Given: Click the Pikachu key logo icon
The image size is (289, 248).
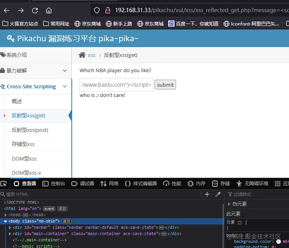Looking at the screenshot, I should tap(11, 38).
